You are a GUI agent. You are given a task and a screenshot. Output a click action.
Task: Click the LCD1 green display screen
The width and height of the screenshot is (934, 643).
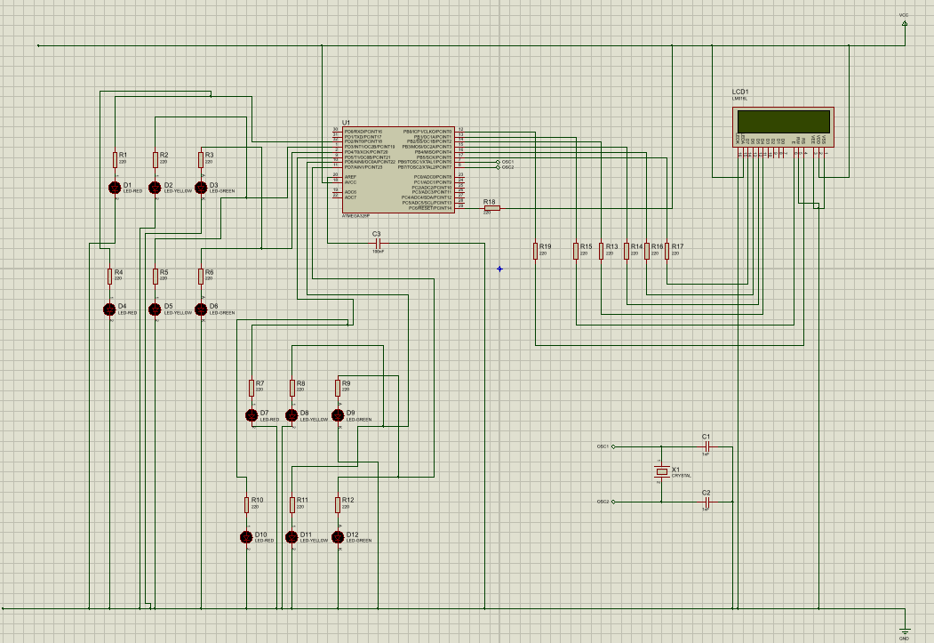(783, 122)
